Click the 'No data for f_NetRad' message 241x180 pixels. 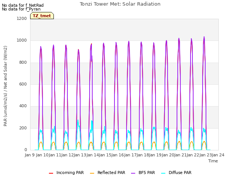pos(23,5)
